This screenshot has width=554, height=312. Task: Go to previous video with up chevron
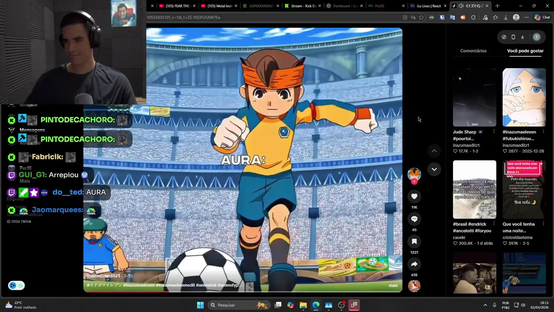[x=434, y=151]
